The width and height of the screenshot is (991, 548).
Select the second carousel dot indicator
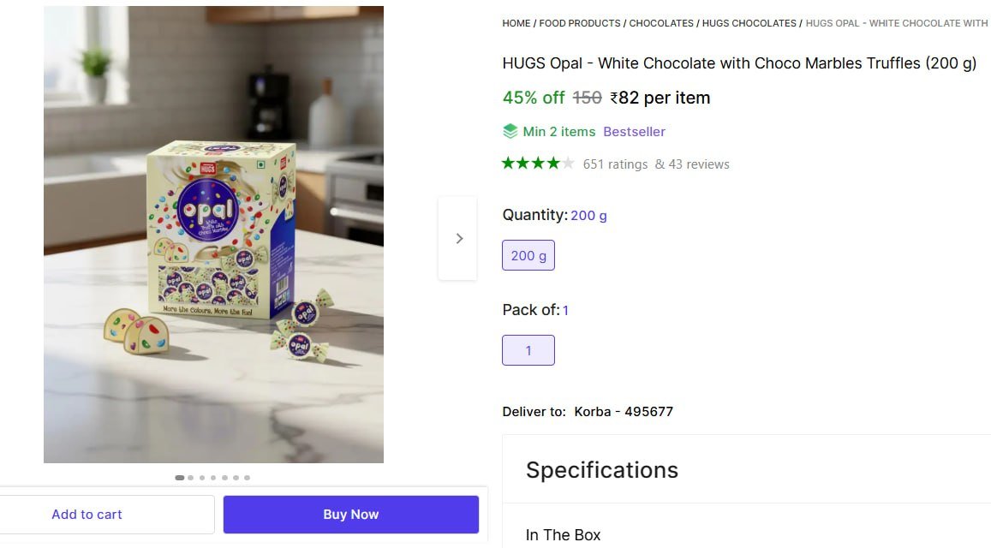click(x=190, y=478)
